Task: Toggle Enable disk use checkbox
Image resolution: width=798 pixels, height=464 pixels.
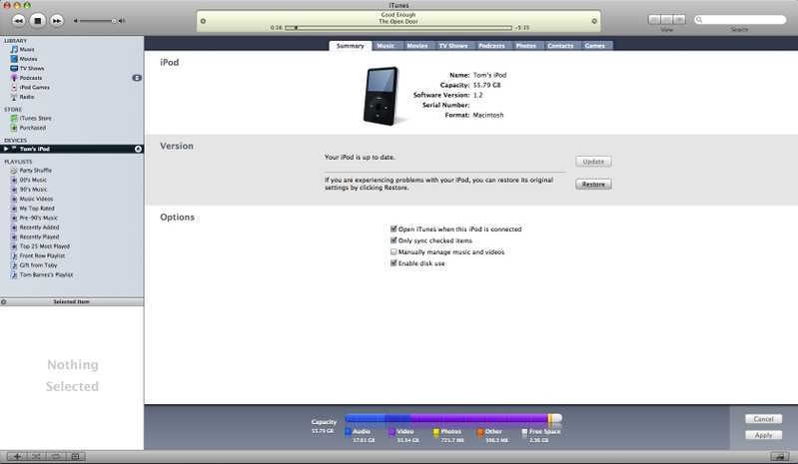Action: (394, 263)
